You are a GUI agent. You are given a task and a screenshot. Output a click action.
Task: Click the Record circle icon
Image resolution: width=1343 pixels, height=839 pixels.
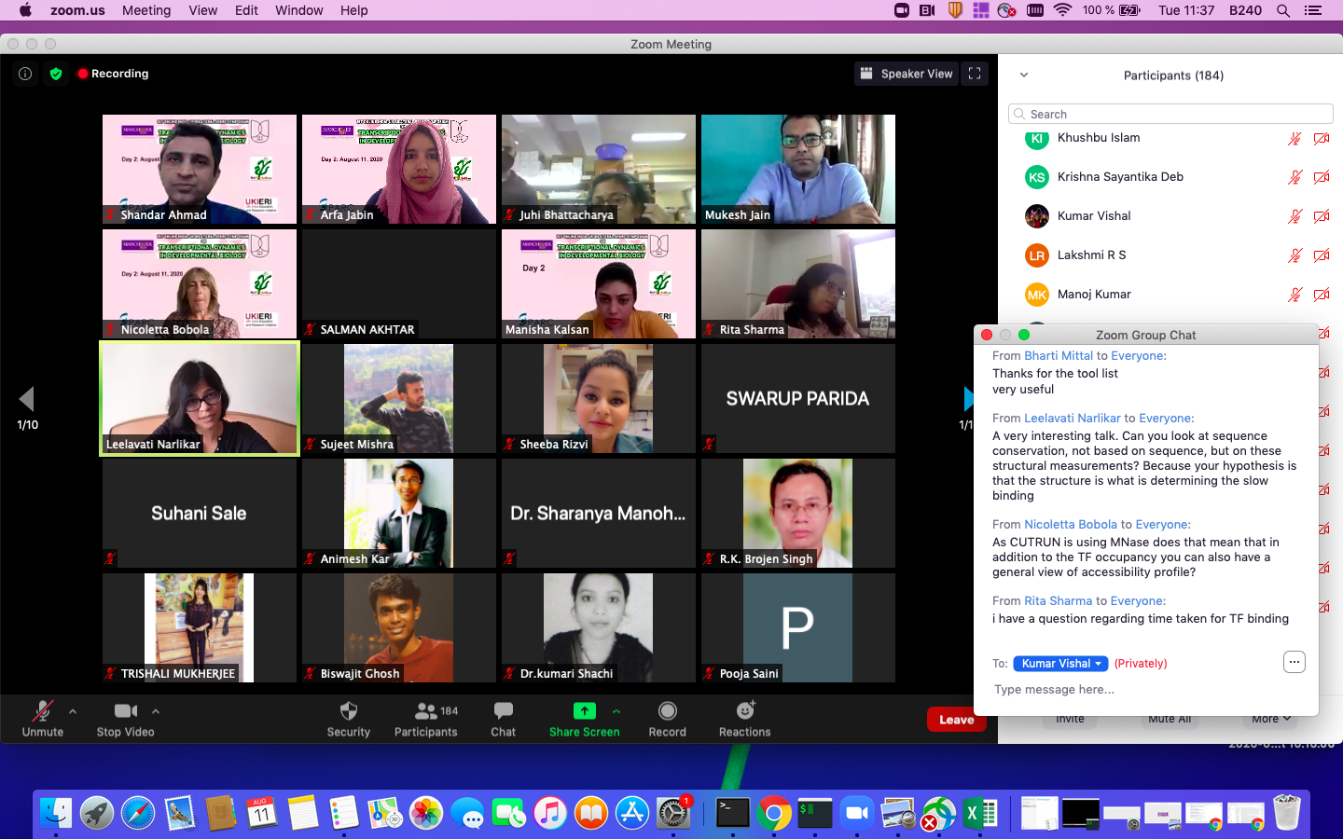(x=667, y=712)
